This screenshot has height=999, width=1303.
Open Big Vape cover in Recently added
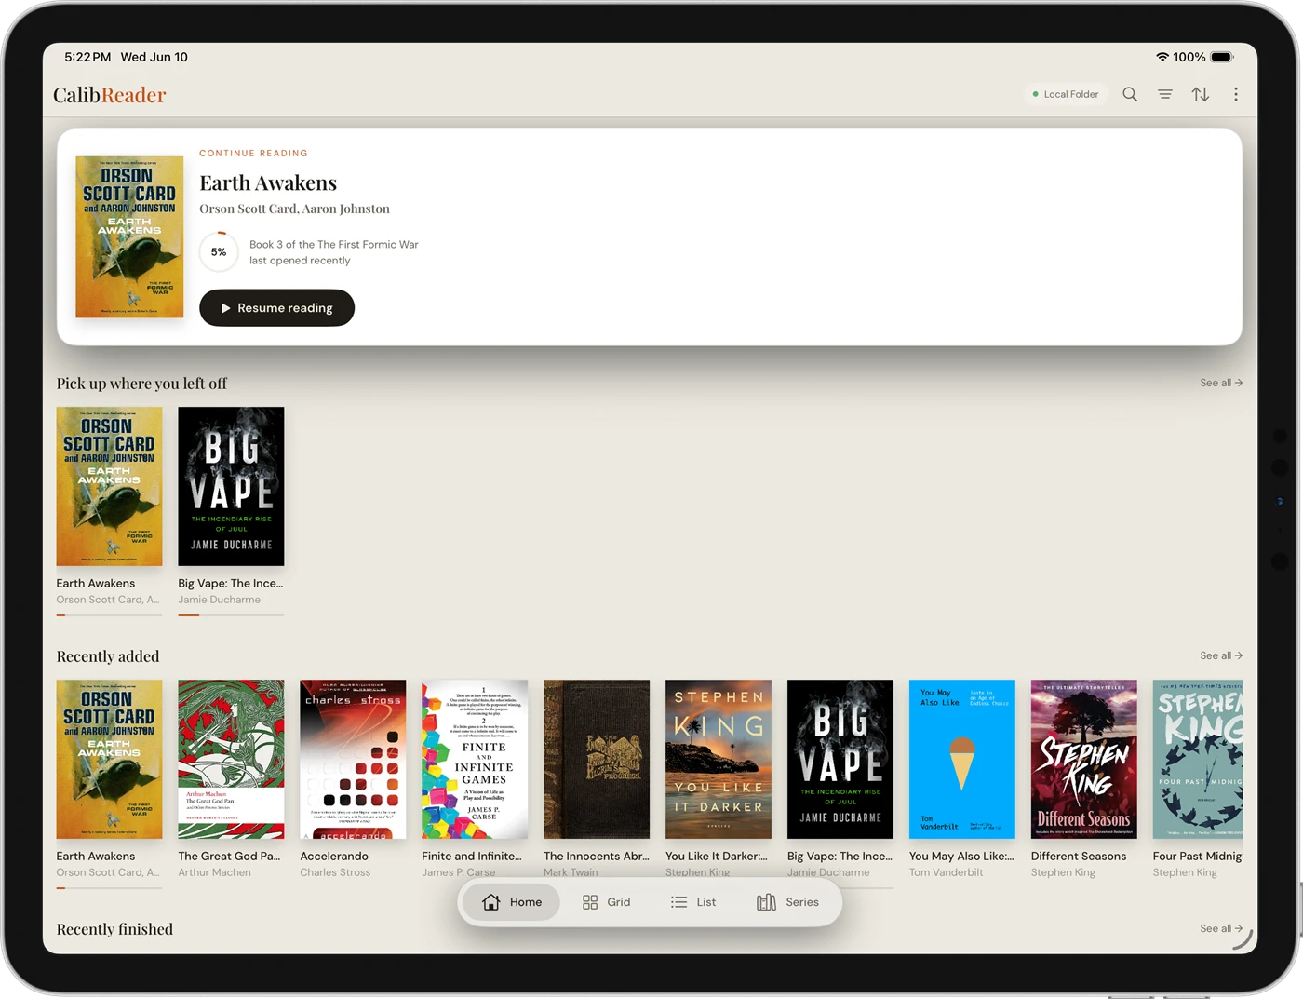840,759
